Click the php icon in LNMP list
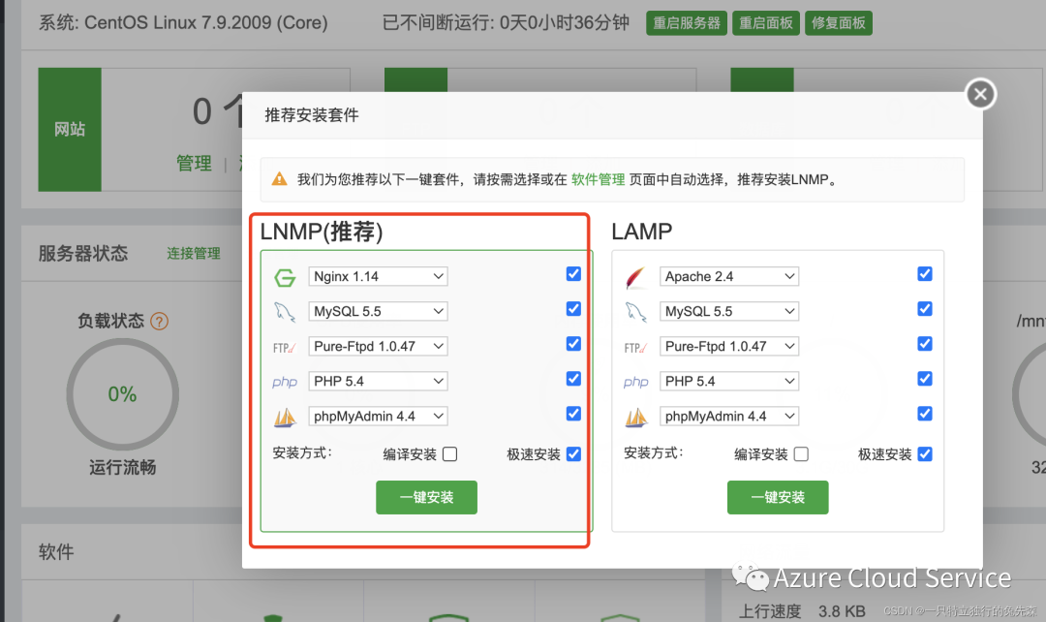 coord(285,382)
